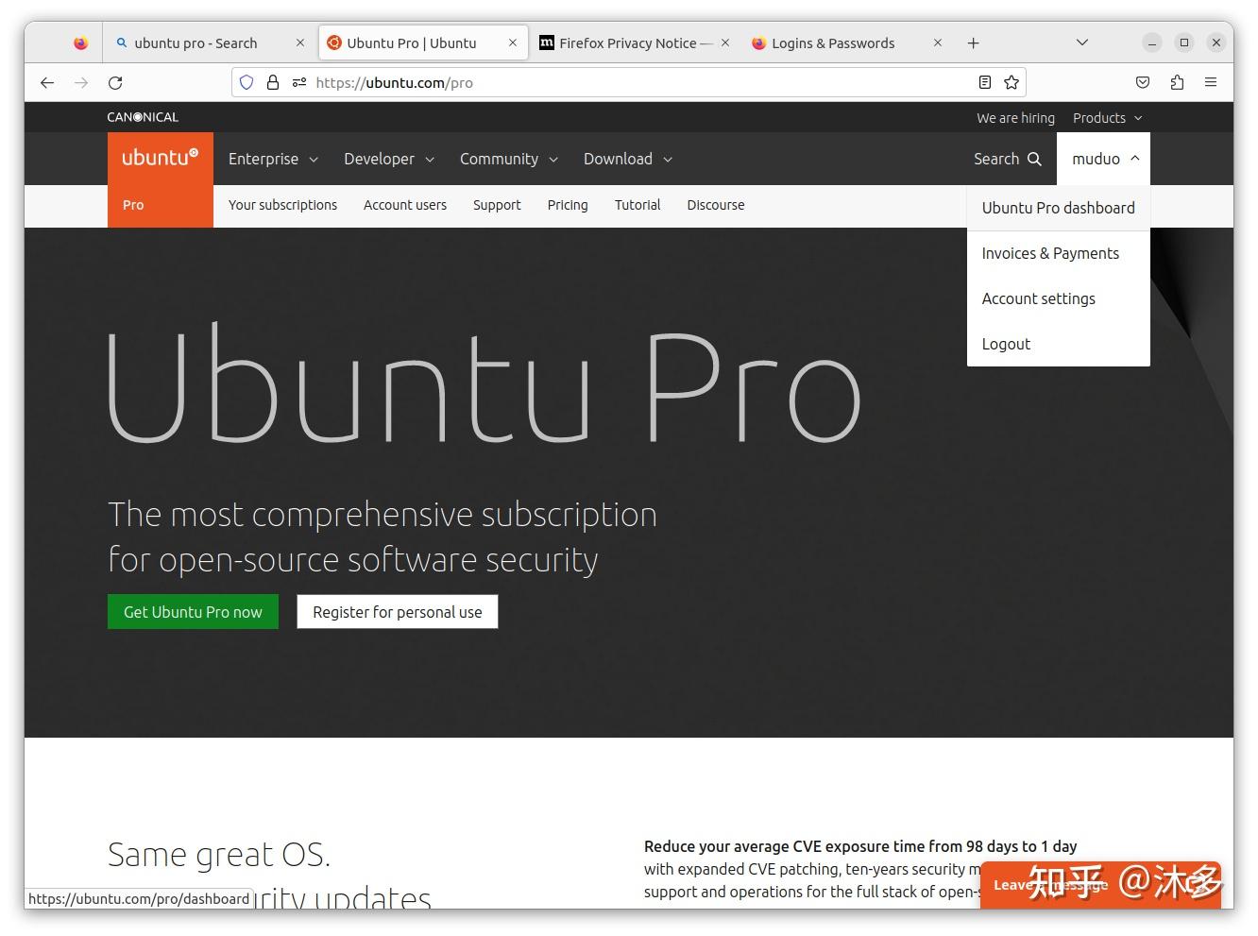
Task: Open the Ubuntu Pro dashboard entry
Action: click(1059, 208)
